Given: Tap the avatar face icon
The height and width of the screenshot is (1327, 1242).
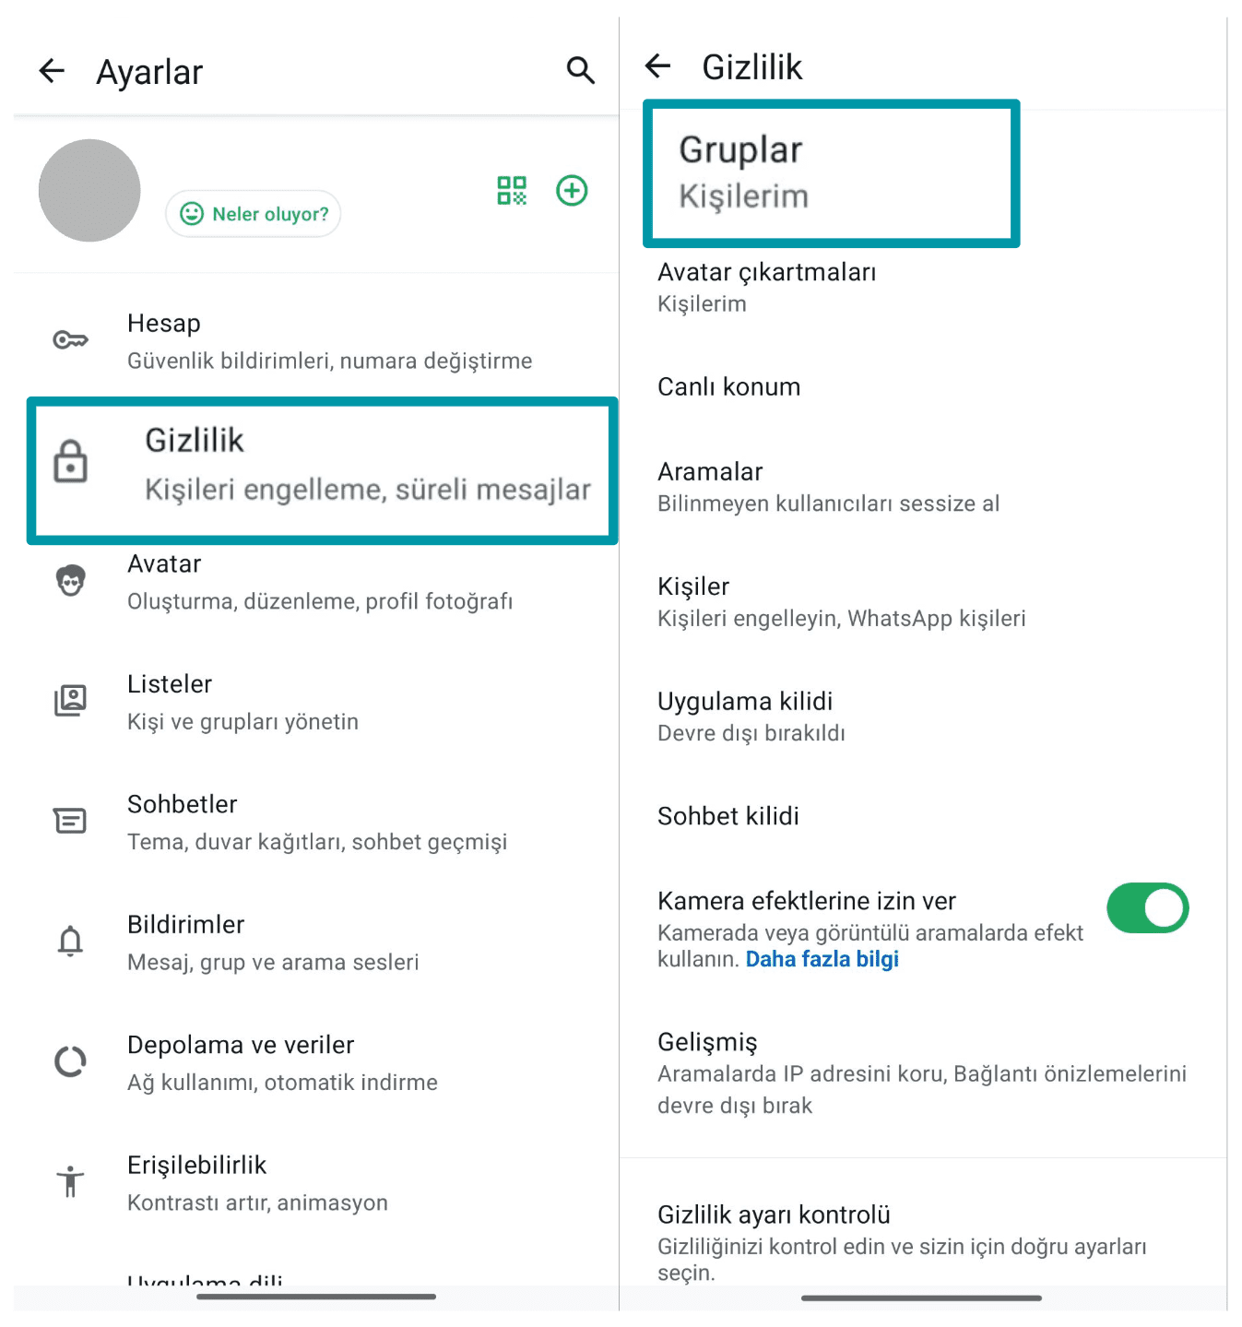Looking at the screenshot, I should (x=71, y=581).
